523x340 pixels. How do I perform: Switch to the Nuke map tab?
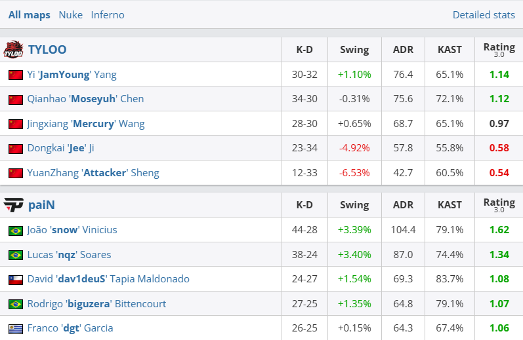tap(70, 14)
